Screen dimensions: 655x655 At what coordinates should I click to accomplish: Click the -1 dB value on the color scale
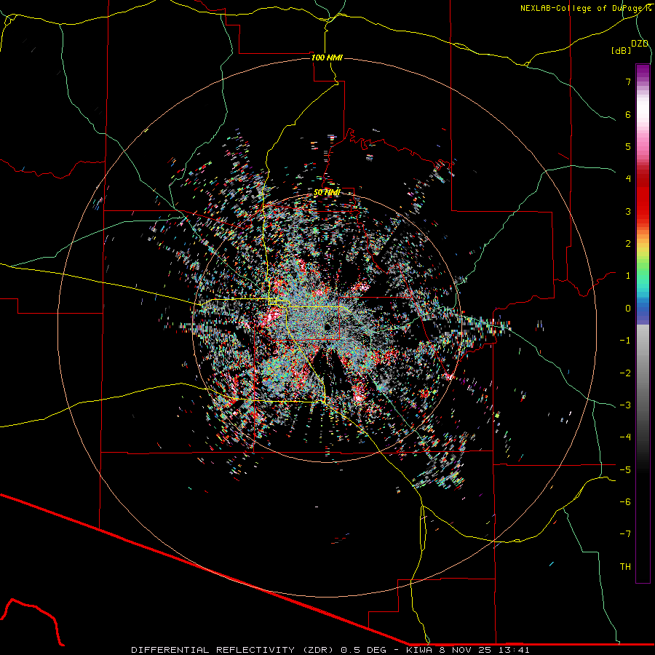(x=625, y=341)
